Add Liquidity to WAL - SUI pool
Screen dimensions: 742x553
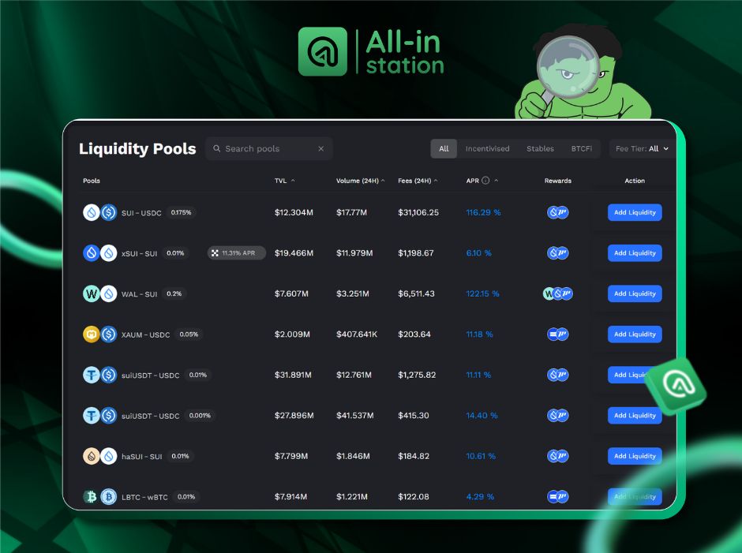(635, 293)
